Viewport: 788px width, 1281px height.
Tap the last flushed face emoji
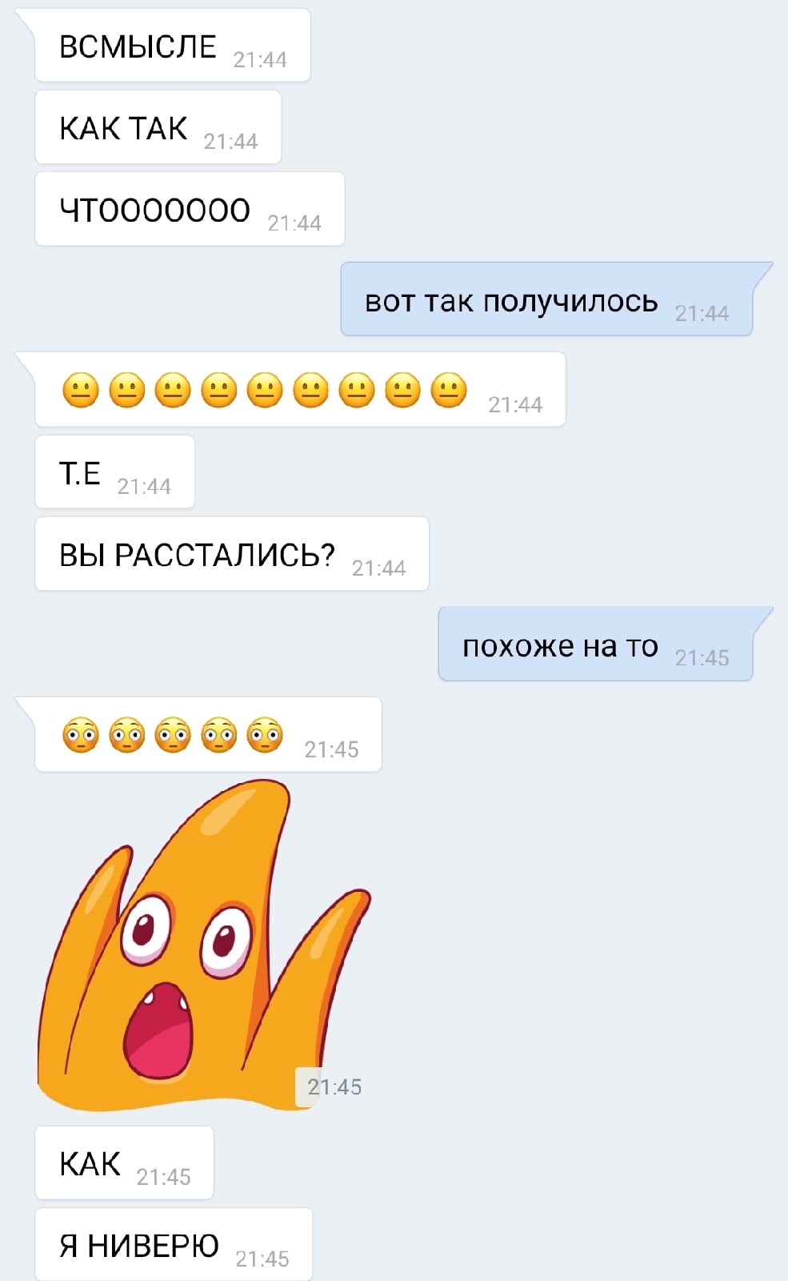point(265,735)
